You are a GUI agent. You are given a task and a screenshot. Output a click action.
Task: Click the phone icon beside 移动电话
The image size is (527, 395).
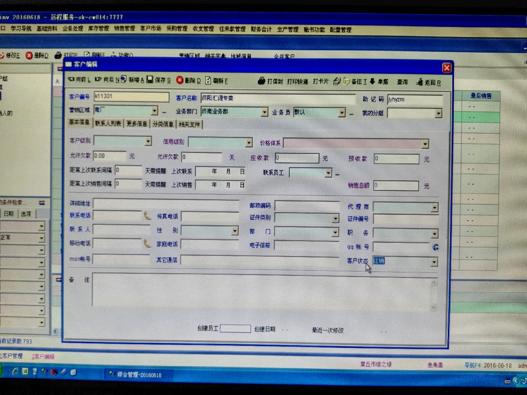click(x=147, y=244)
